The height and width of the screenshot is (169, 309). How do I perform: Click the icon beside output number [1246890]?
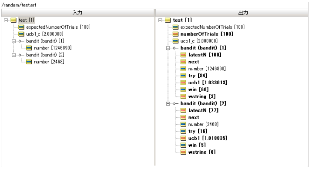pos(183,69)
